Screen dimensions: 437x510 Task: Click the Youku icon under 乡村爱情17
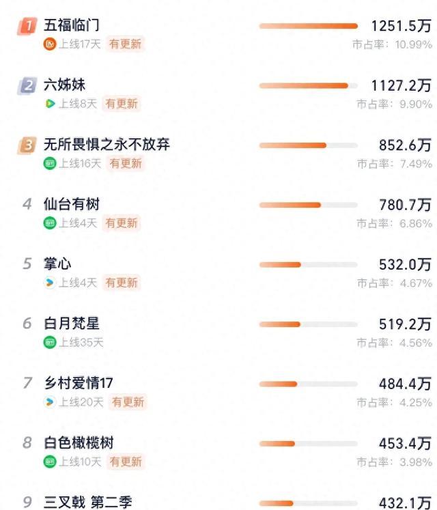tap(50, 402)
